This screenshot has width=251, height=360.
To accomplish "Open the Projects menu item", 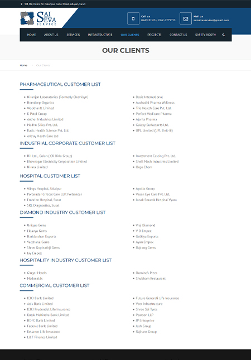I will 155,35.
